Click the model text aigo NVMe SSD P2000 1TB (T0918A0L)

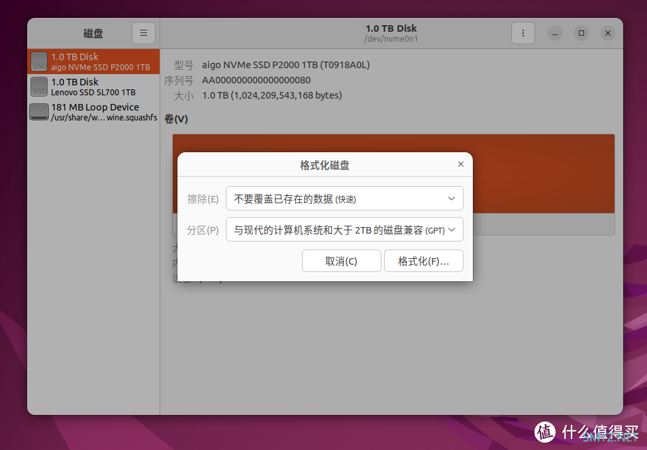tap(285, 65)
